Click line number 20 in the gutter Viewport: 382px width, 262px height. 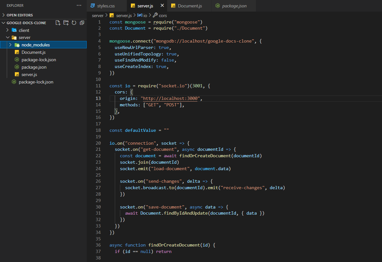[98, 143]
